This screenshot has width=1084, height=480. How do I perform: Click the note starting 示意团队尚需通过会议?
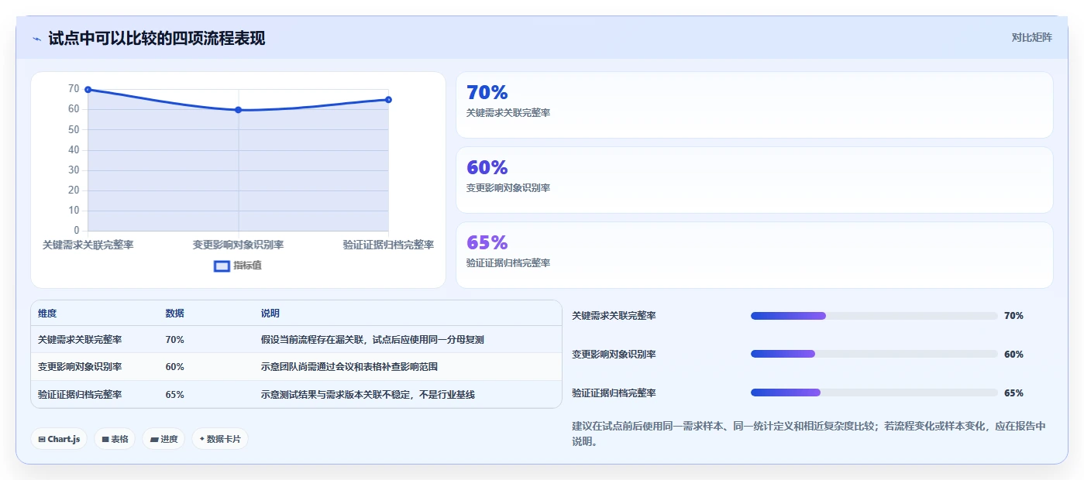tap(349, 367)
